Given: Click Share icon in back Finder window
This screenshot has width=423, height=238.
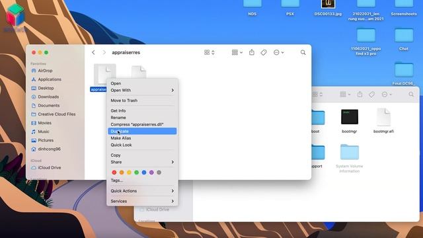Looking at the screenshot, I should [x=360, y=94].
